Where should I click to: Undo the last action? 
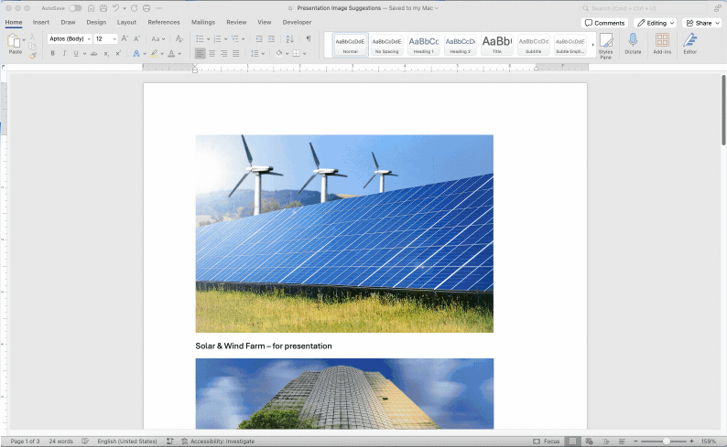tap(115, 8)
